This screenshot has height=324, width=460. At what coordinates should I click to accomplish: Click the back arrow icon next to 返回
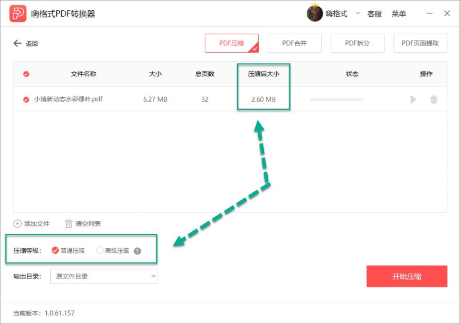point(18,43)
